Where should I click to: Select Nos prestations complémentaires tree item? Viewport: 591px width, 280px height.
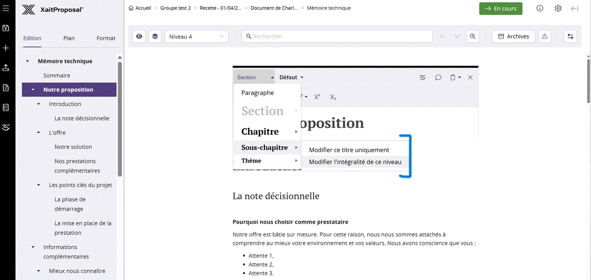[x=77, y=166]
